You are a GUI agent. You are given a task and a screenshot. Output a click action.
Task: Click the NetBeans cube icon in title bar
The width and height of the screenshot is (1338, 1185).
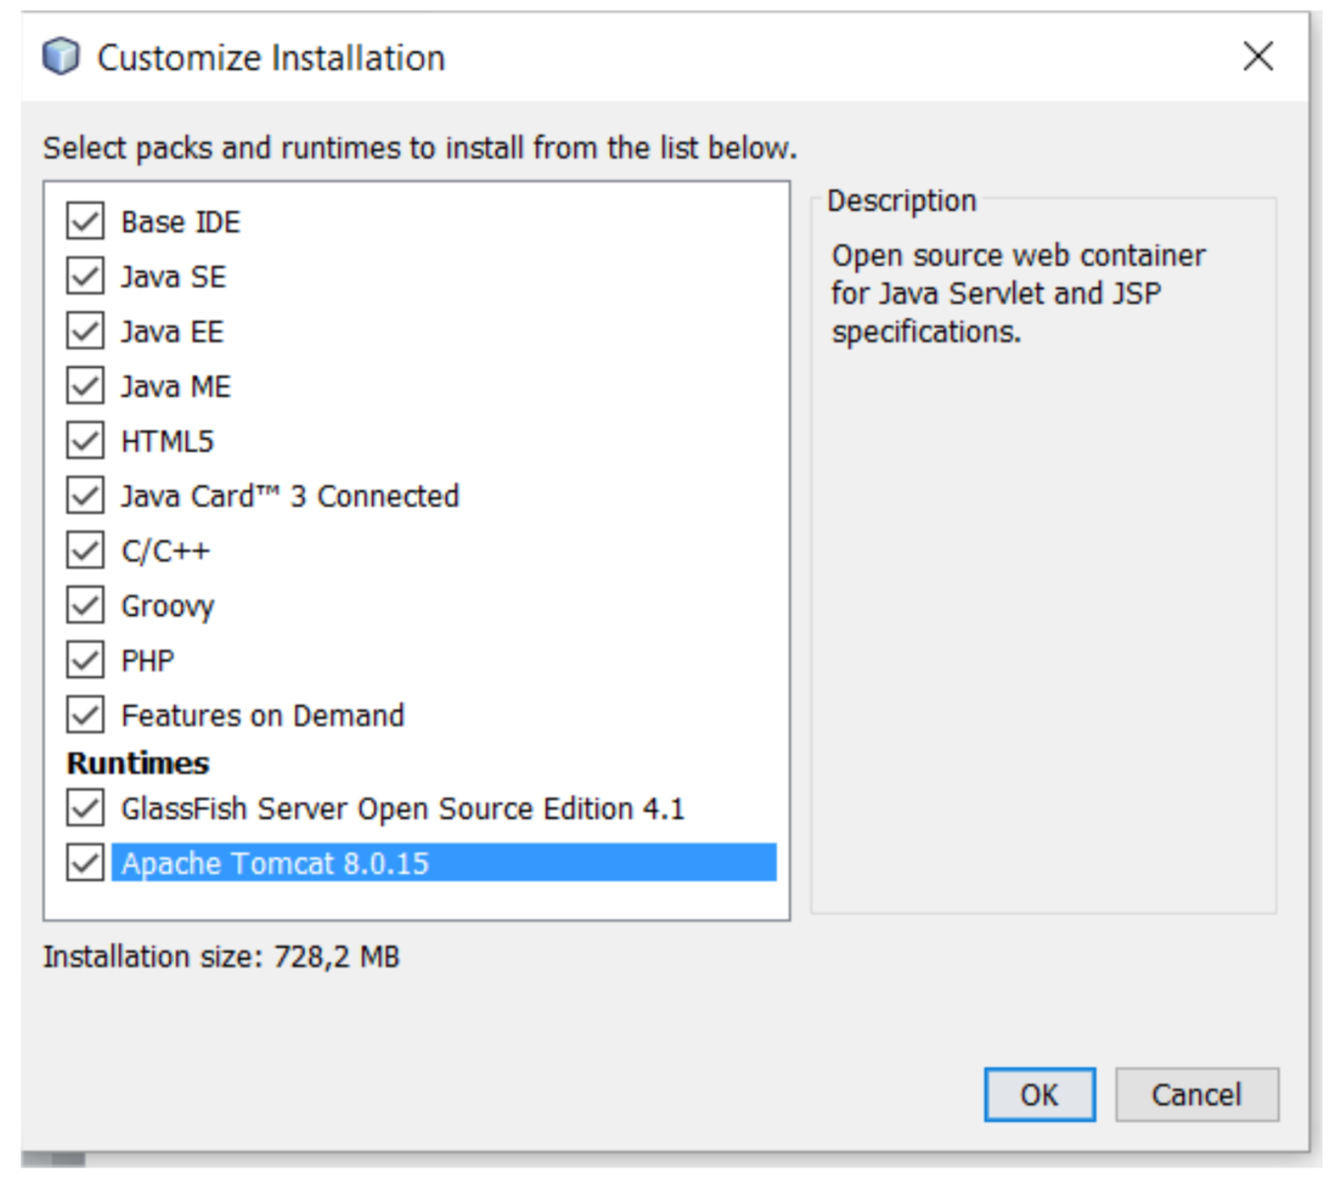click(x=61, y=56)
